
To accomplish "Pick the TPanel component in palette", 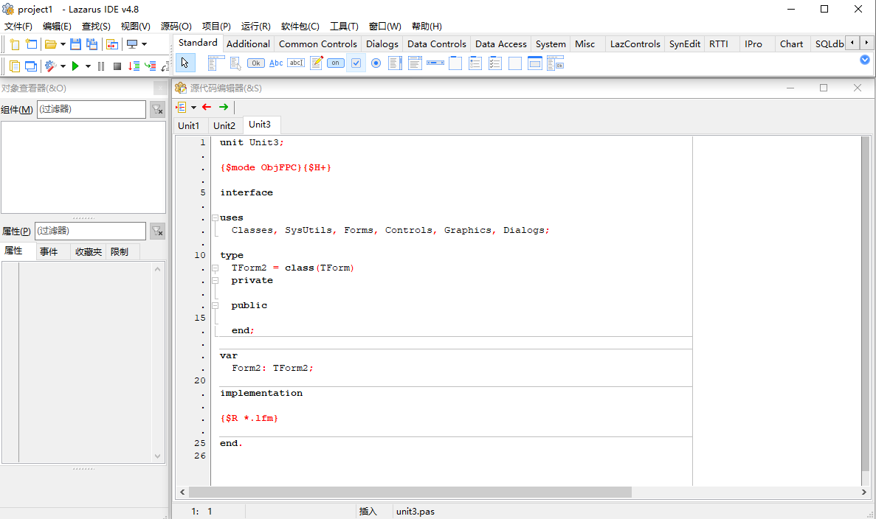I will [515, 63].
